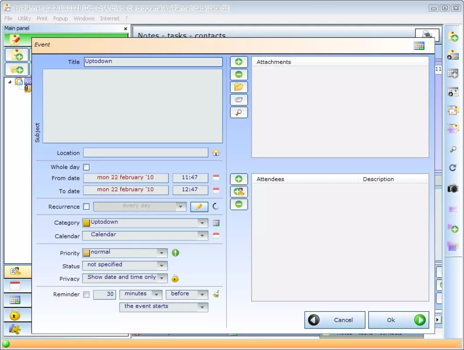Viewport: 464px width, 350px height.
Task: Open the Popup menu
Action: tap(60, 18)
